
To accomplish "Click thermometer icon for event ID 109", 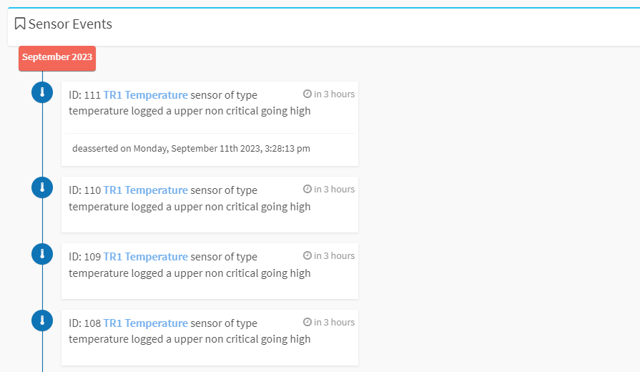I will pos(42,254).
